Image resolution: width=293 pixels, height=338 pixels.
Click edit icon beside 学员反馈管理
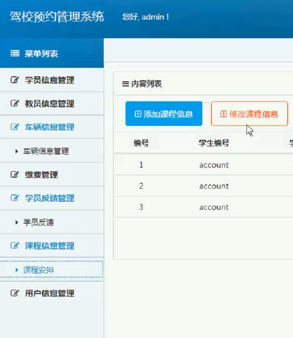coord(15,198)
